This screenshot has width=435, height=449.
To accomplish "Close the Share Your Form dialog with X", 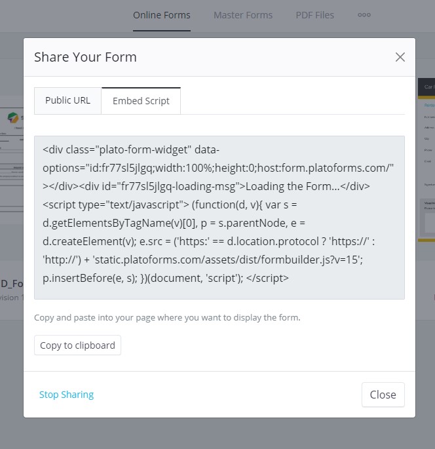I will click(400, 57).
